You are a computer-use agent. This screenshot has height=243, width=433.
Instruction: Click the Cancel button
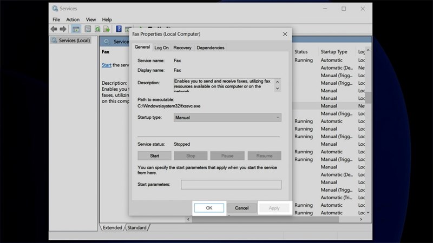(x=241, y=208)
